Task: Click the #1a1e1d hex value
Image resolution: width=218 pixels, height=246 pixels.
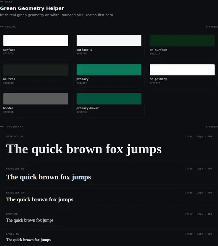Action: tap(8, 83)
